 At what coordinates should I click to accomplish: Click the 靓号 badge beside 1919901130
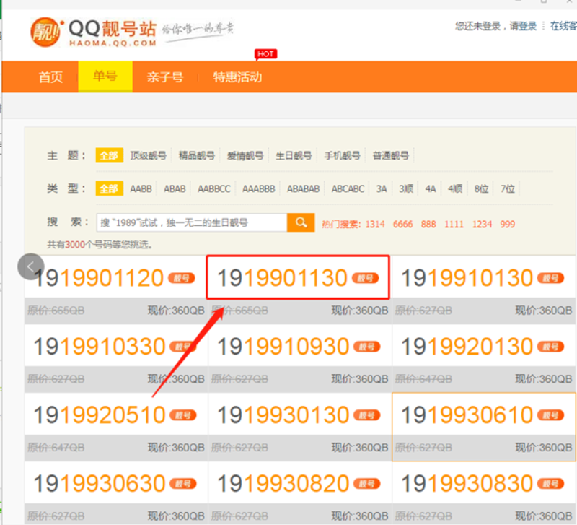(365, 278)
